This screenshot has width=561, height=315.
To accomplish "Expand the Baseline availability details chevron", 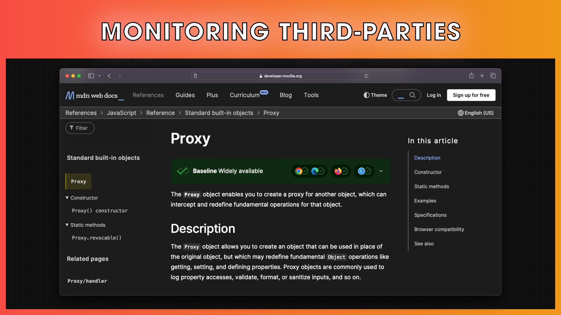I will [381, 171].
